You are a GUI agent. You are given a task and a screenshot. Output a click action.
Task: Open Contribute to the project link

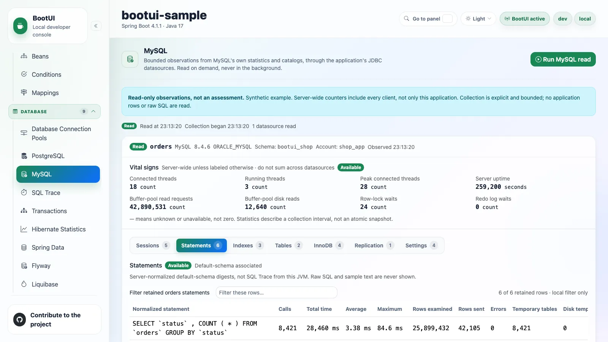pos(54,320)
